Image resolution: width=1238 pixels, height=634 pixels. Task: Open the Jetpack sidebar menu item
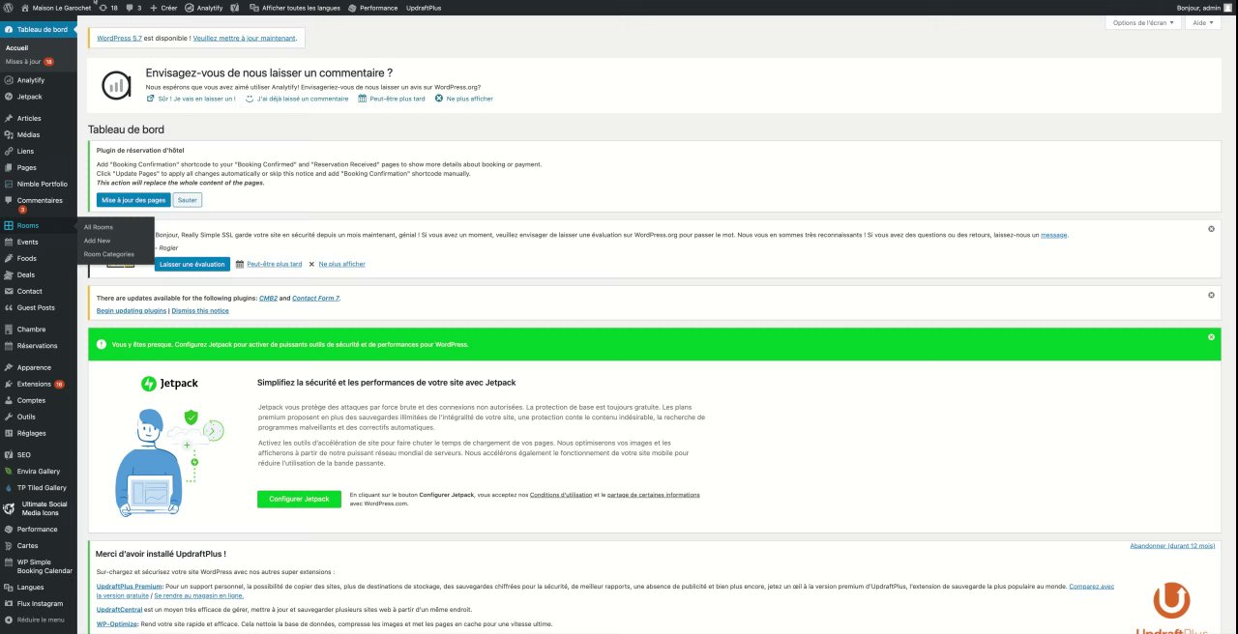pyautogui.click(x=39, y=97)
